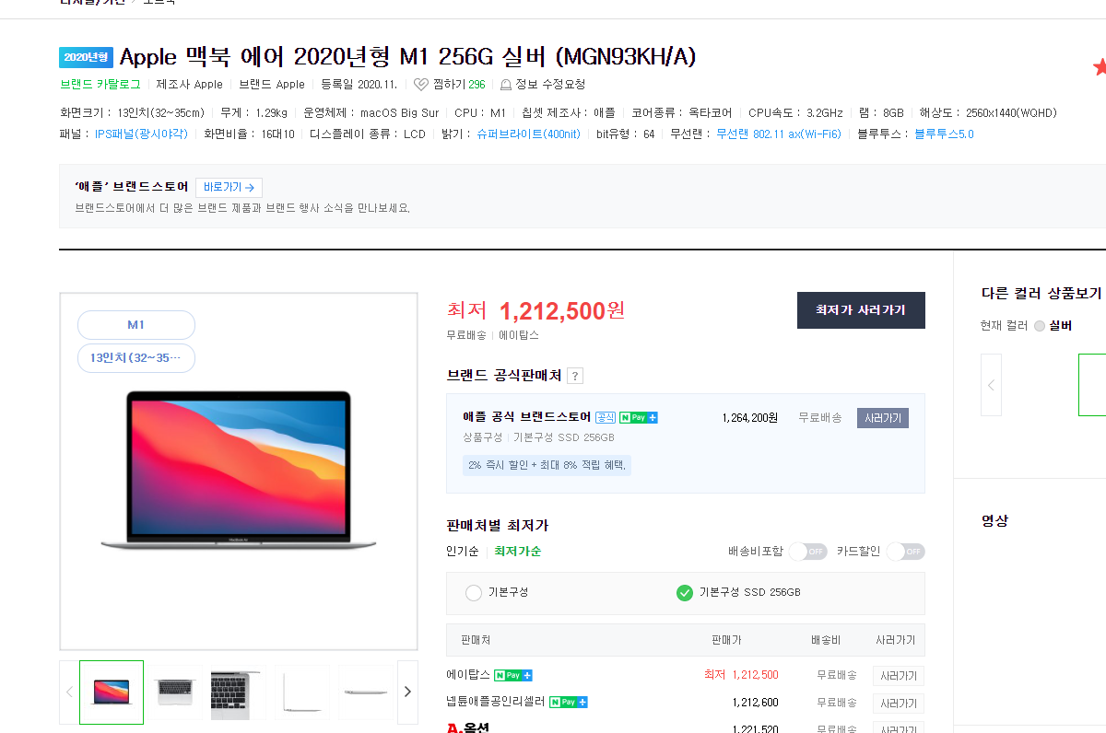This screenshot has height=733, width=1106.
Task: Select the closed-laptop side thumbnail
Action: pos(365,692)
